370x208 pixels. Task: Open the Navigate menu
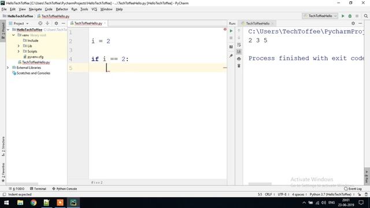35,9
